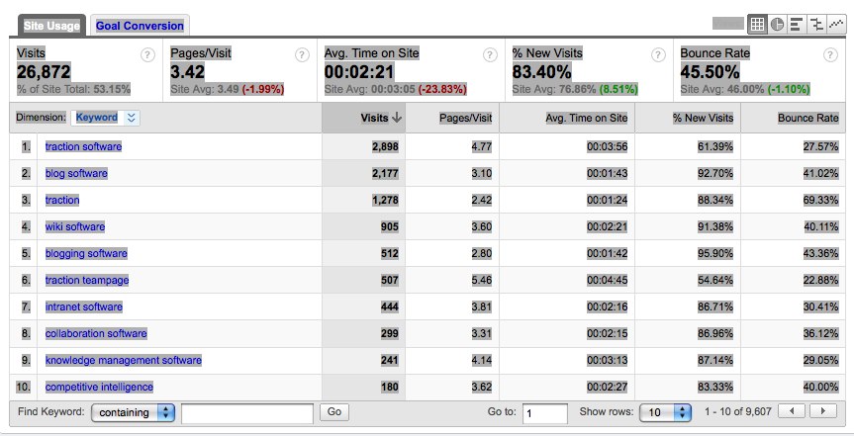Go to previous page of results
The height and width of the screenshot is (436, 854).
[792, 410]
